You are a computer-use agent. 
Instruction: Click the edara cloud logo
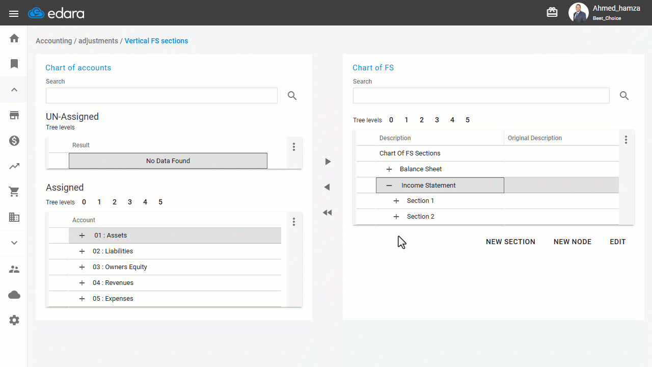pos(56,13)
